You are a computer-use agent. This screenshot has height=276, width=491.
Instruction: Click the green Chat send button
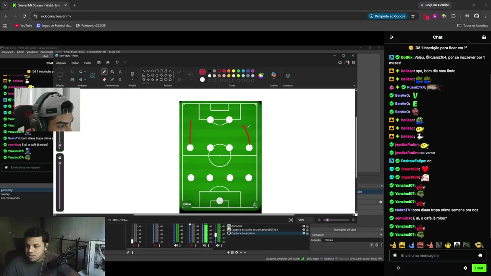tap(479, 268)
